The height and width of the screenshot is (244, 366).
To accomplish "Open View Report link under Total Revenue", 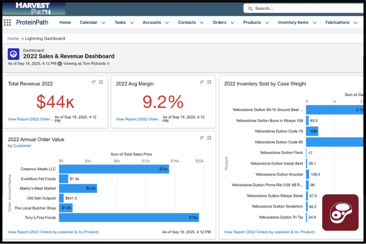I will tap(30, 119).
